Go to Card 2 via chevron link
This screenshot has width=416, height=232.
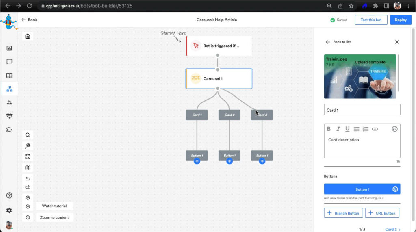click(393, 229)
